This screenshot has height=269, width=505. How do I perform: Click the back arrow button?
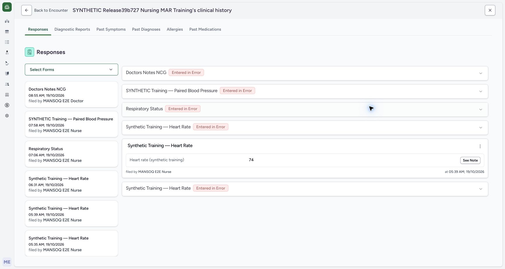tap(27, 10)
